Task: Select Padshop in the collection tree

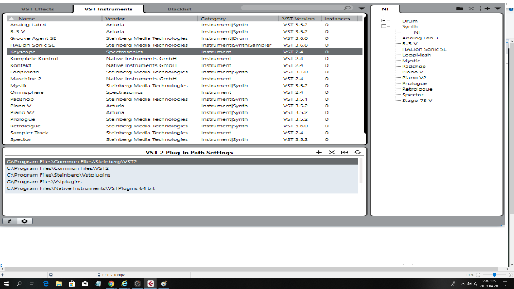Action: coord(414,66)
